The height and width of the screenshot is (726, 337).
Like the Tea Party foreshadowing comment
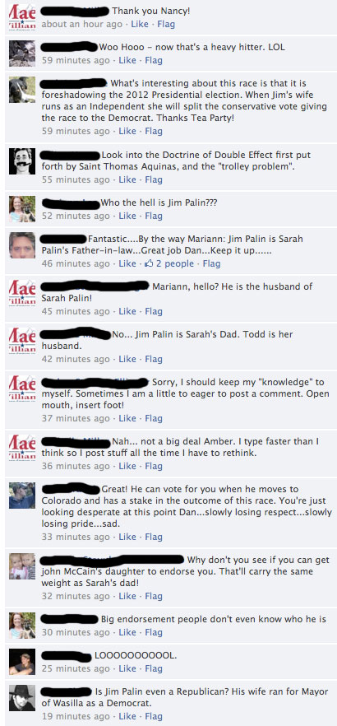[127, 131]
